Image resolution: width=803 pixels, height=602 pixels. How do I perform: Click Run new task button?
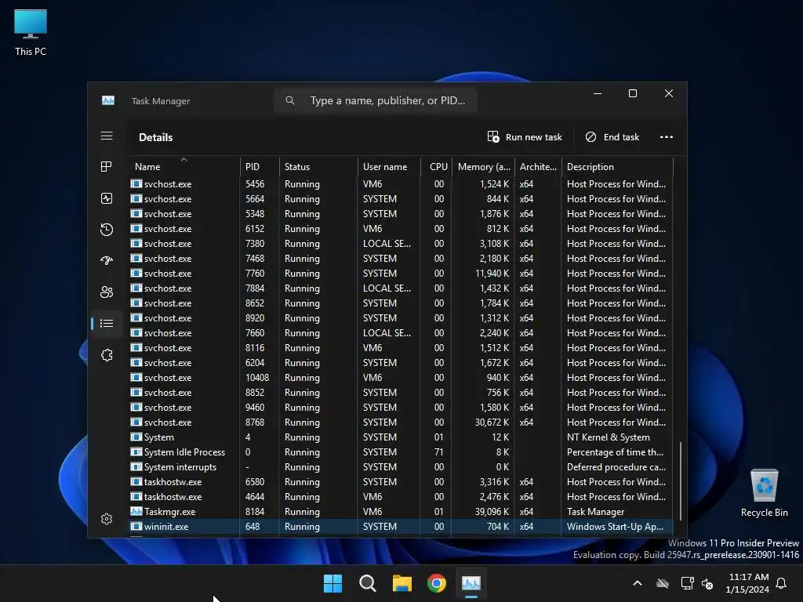[525, 136]
